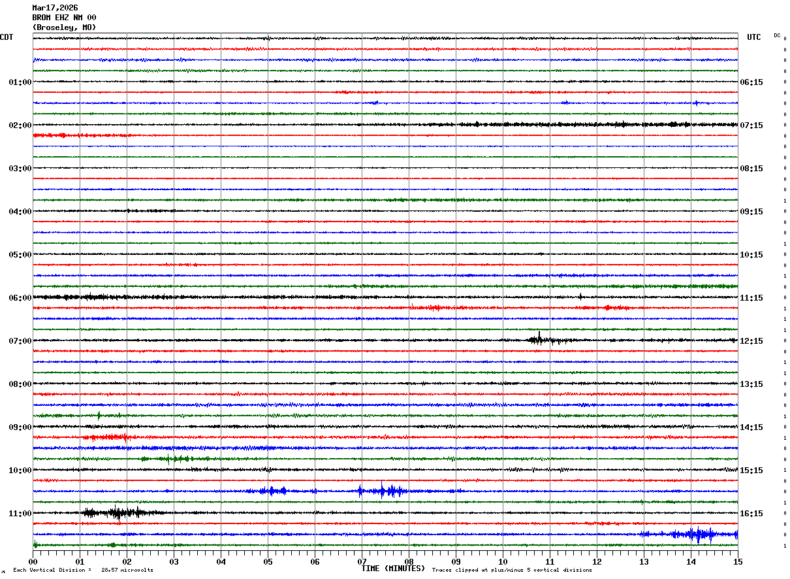The image size is (790, 579).
Task: Click the 07:15 UTC time label
Action: [751, 125]
